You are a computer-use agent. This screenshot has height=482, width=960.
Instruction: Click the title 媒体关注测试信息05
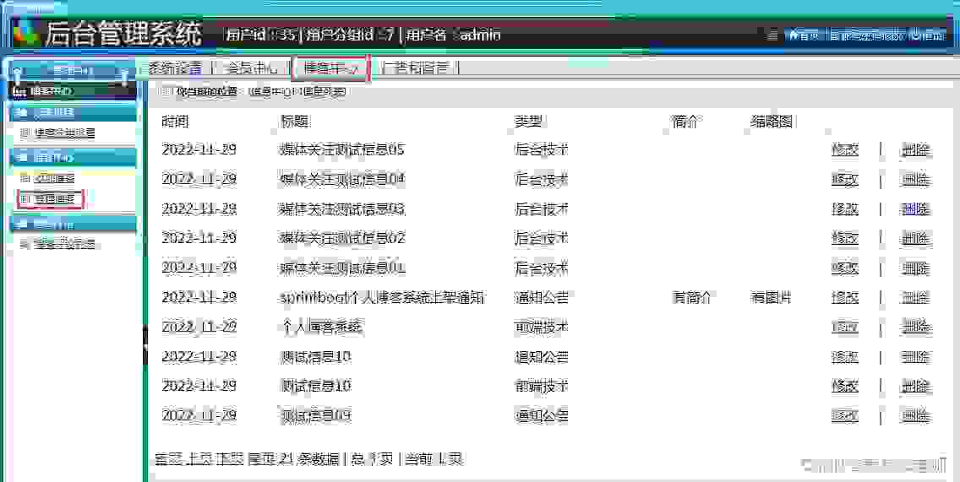[341, 149]
